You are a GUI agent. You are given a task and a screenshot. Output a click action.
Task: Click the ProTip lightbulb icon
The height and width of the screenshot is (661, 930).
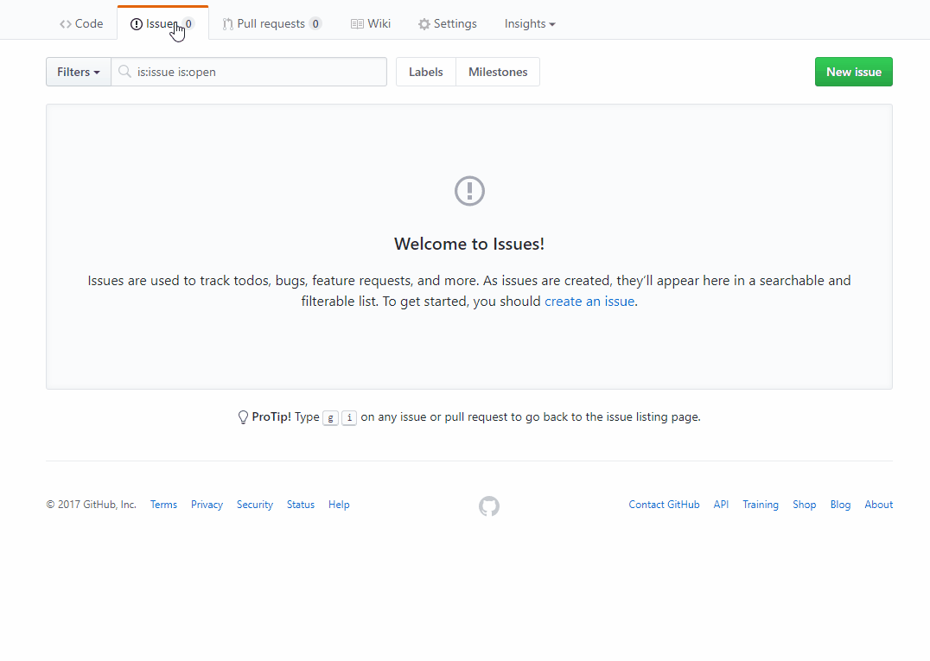coord(243,417)
